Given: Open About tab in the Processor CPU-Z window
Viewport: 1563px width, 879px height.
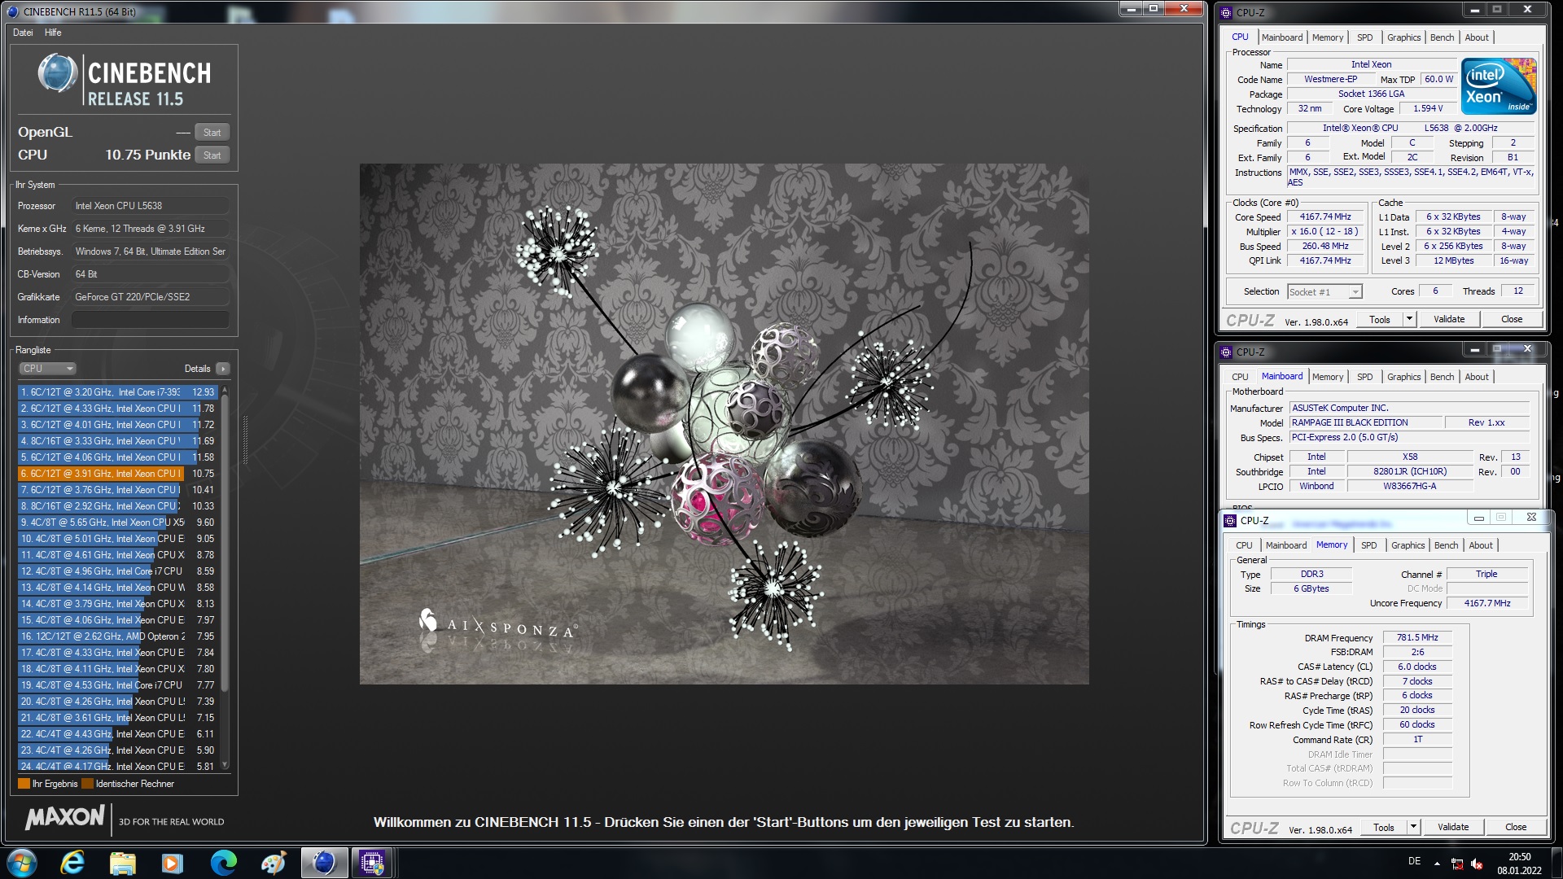Looking at the screenshot, I should [x=1476, y=37].
